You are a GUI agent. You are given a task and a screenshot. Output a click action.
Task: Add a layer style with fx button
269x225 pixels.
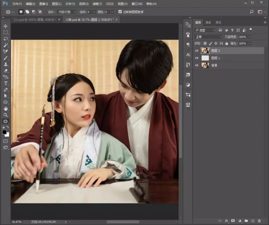(227, 221)
